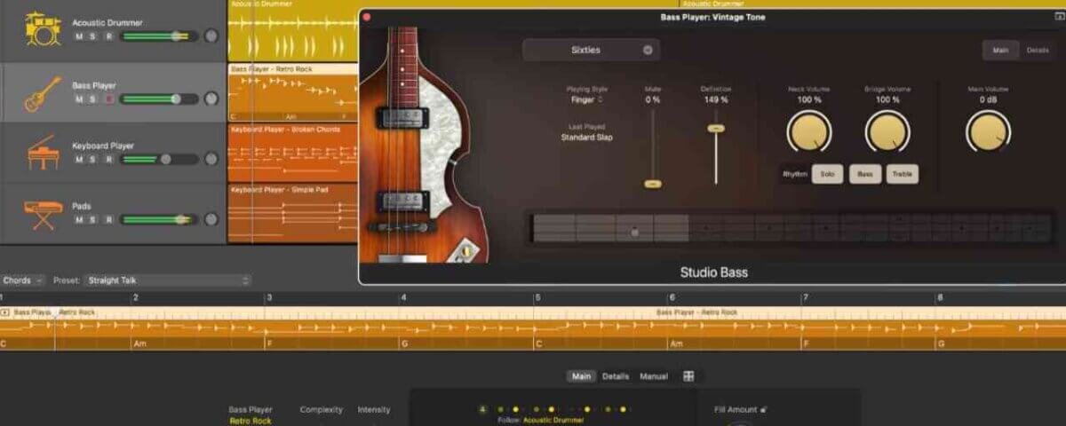The width and height of the screenshot is (1066, 426).
Task: Select the Keyboard Player piano icon
Action: pyautogui.click(x=43, y=153)
